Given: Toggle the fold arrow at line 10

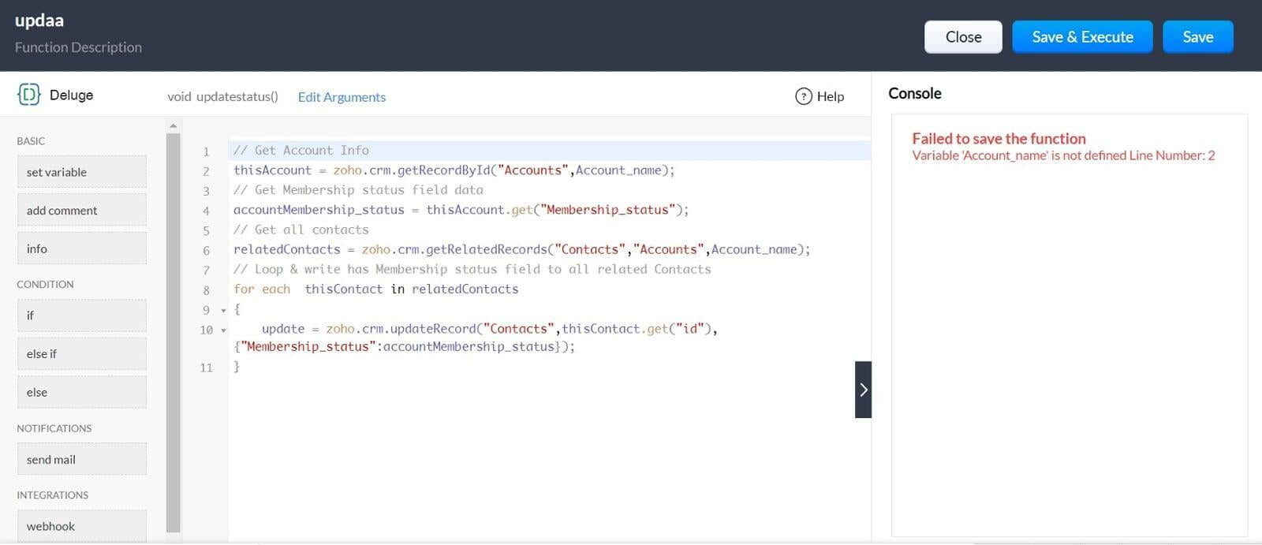Looking at the screenshot, I should pos(223,330).
